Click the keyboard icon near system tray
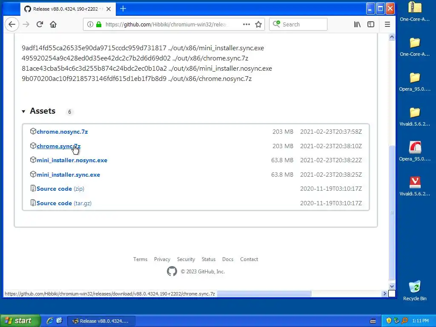Viewport: 436px width, 327px height. coord(373,321)
